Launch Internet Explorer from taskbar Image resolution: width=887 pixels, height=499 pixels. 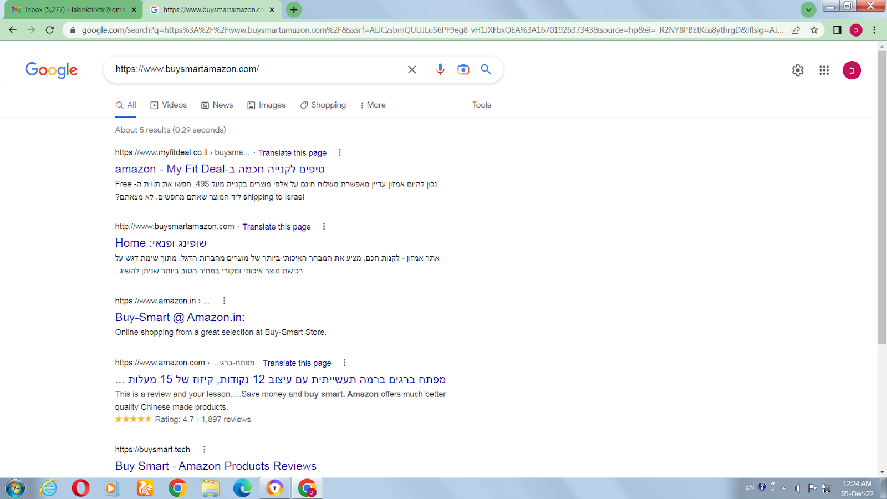click(x=49, y=488)
